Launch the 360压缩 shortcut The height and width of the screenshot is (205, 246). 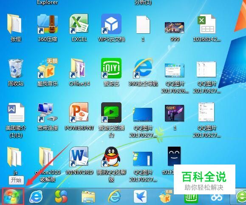48,24
